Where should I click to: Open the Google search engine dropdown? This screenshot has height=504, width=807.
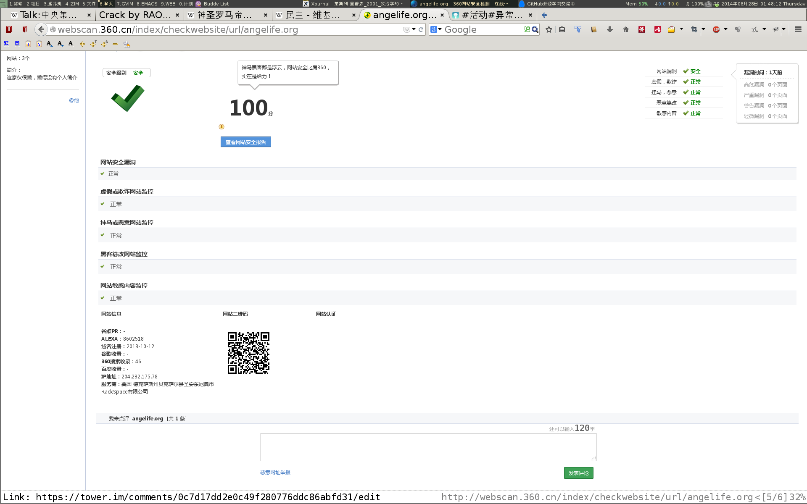(x=436, y=29)
